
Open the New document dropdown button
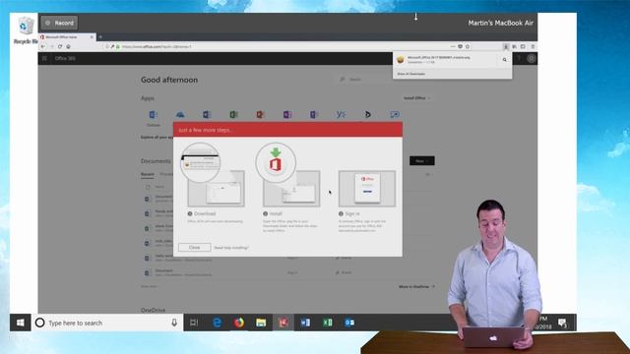point(422,161)
